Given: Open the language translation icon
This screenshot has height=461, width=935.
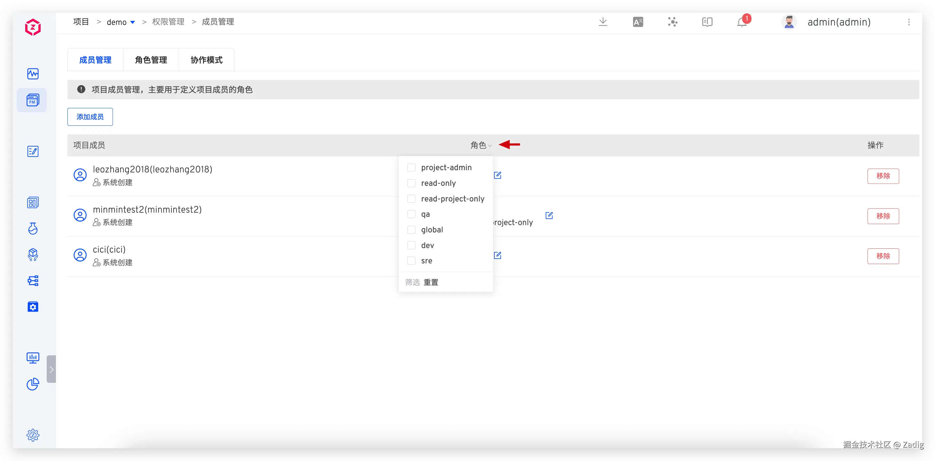Looking at the screenshot, I should [x=638, y=22].
